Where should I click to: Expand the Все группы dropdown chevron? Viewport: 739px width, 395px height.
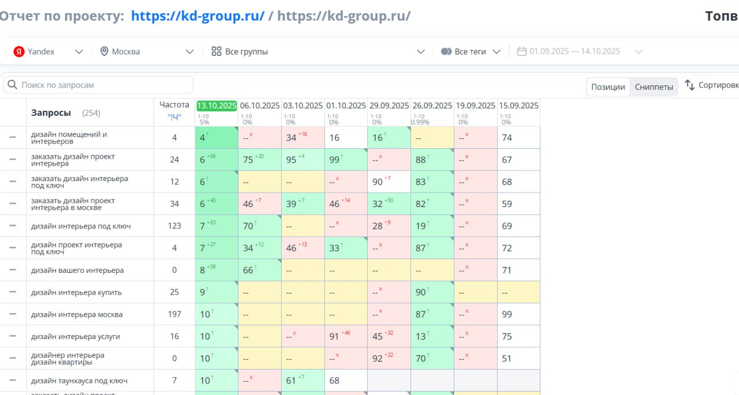point(421,52)
